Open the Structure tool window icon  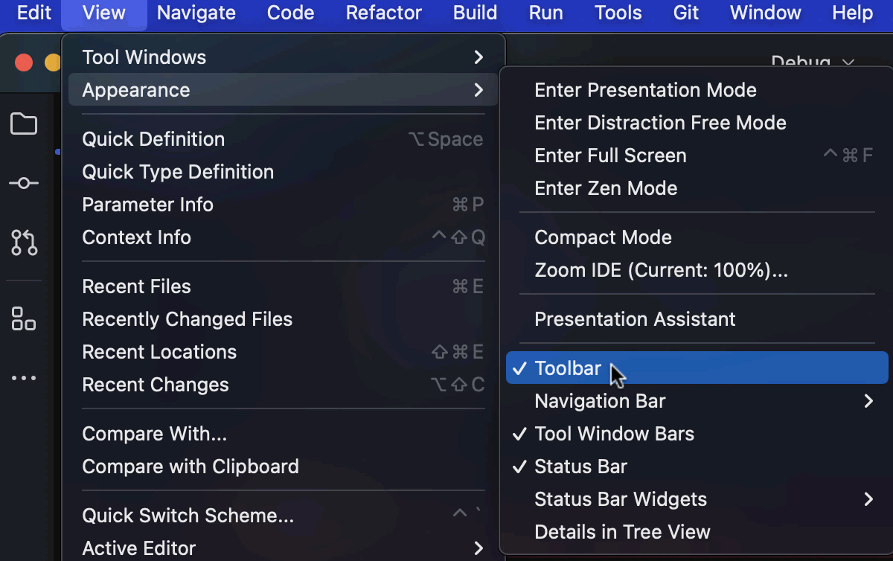[24, 318]
